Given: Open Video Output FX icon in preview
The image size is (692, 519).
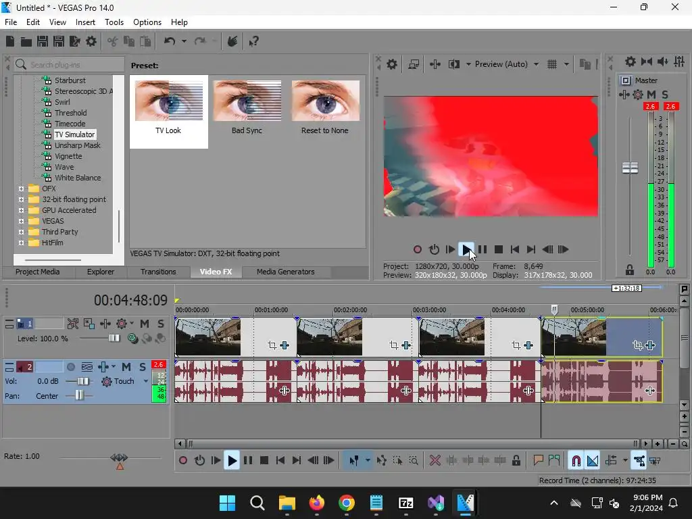Looking at the screenshot, I should click(x=435, y=64).
